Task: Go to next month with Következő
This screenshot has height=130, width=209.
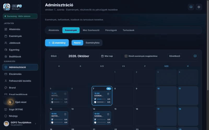Action: coord(175,56)
